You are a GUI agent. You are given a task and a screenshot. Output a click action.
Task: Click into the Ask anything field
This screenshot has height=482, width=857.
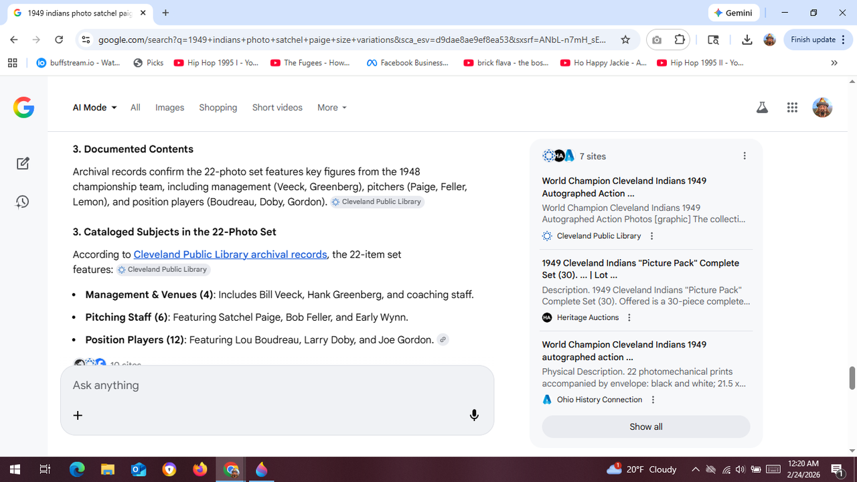click(x=277, y=386)
